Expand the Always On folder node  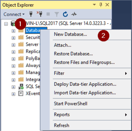13,66
